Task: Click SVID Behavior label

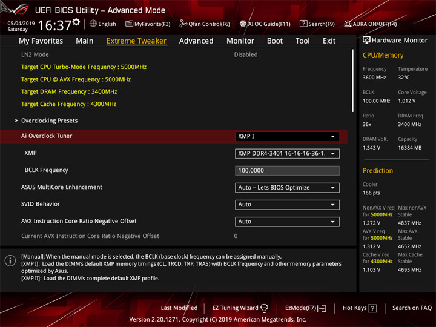Action: point(41,204)
